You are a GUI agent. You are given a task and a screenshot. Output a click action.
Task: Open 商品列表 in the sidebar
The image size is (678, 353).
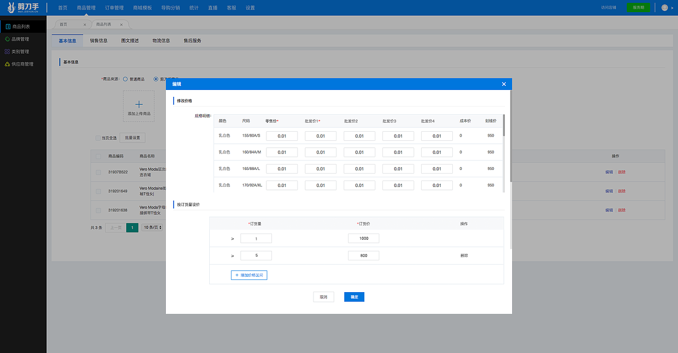click(23, 26)
